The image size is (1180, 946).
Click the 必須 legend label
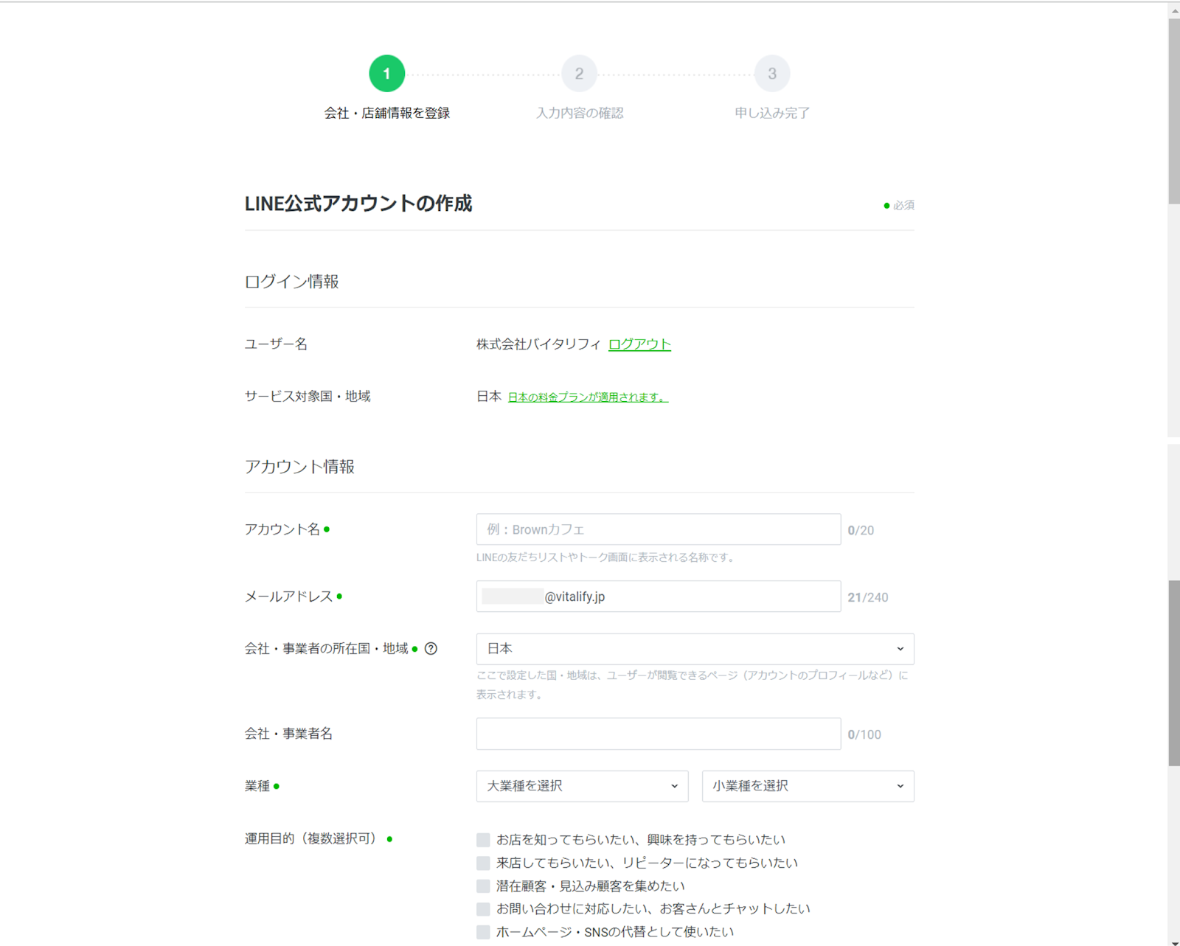(903, 206)
